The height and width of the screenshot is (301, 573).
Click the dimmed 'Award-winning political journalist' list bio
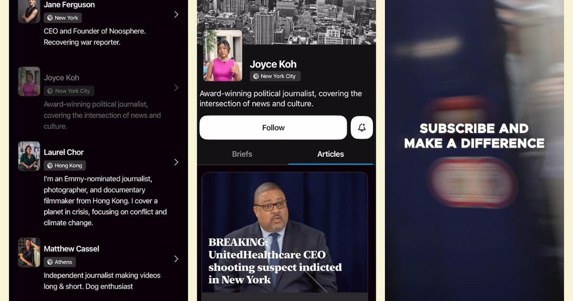click(x=102, y=115)
